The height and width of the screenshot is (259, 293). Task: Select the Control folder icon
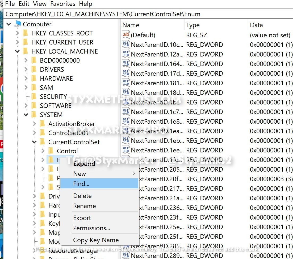click(x=51, y=151)
